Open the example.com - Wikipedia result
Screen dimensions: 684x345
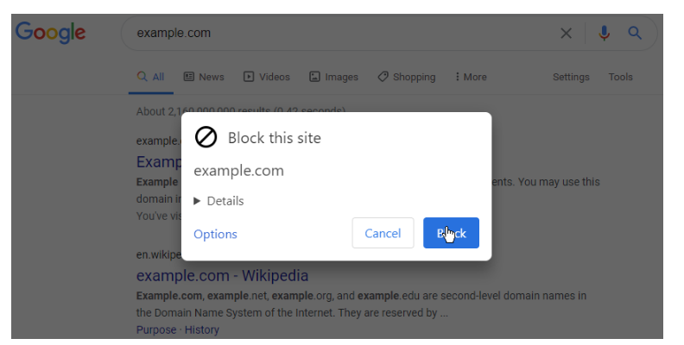coord(222,276)
